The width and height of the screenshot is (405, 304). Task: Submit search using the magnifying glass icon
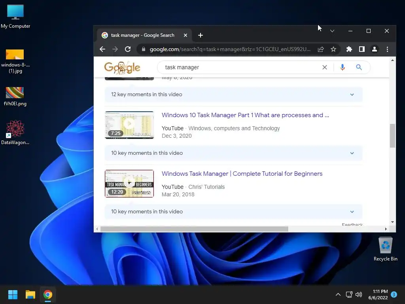pyautogui.click(x=359, y=67)
